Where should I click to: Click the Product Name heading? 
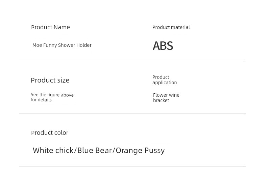[50, 27]
